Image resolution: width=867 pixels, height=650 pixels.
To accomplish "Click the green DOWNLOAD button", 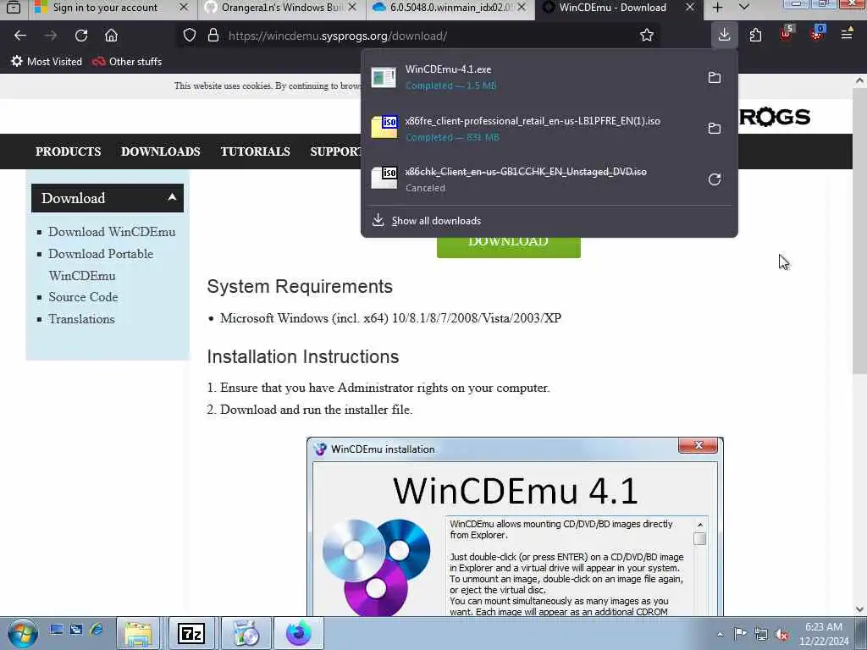I will point(508,246).
